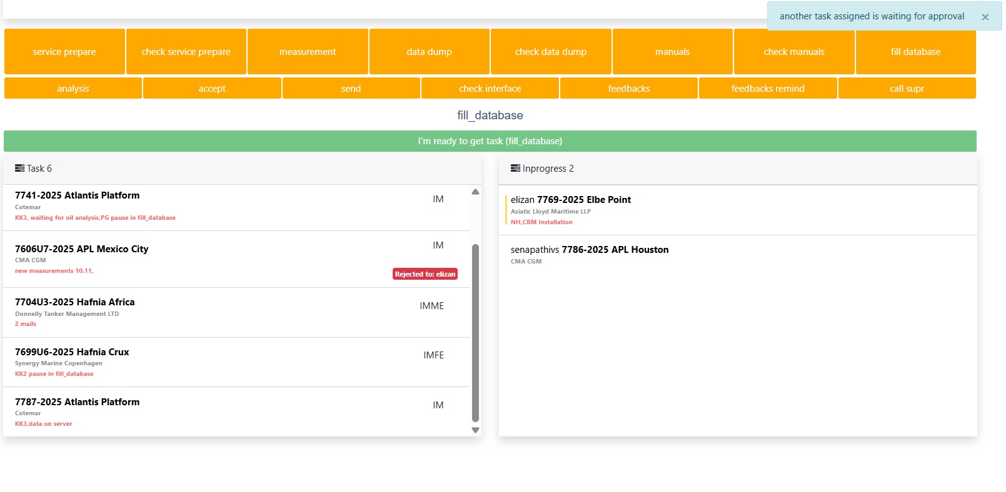The width and height of the screenshot is (1006, 492).
Task: Select the check data dump tab
Action: coord(550,52)
